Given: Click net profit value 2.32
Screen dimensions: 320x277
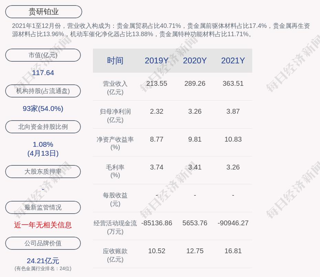Looking at the screenshot, I should point(157,111).
